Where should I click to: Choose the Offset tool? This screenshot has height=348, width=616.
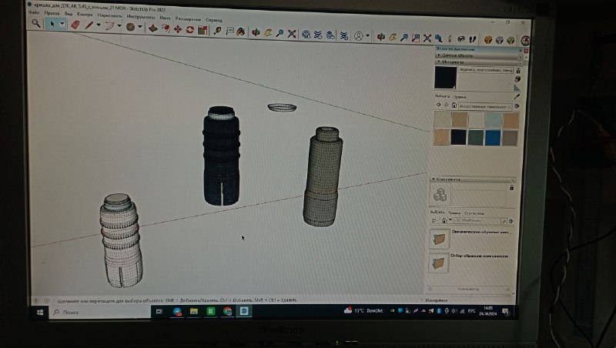point(166,28)
